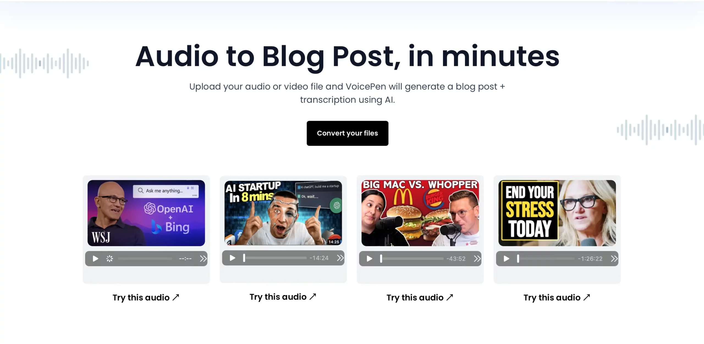Click the Big Mac vs. Whopper thumbnail
The image size is (704, 344).
pos(420,213)
